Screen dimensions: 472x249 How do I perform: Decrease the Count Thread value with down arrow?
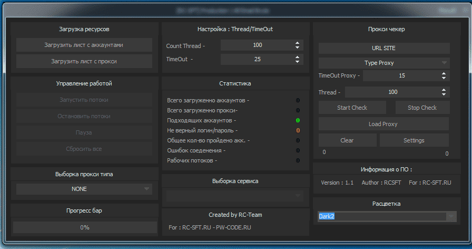point(298,47)
